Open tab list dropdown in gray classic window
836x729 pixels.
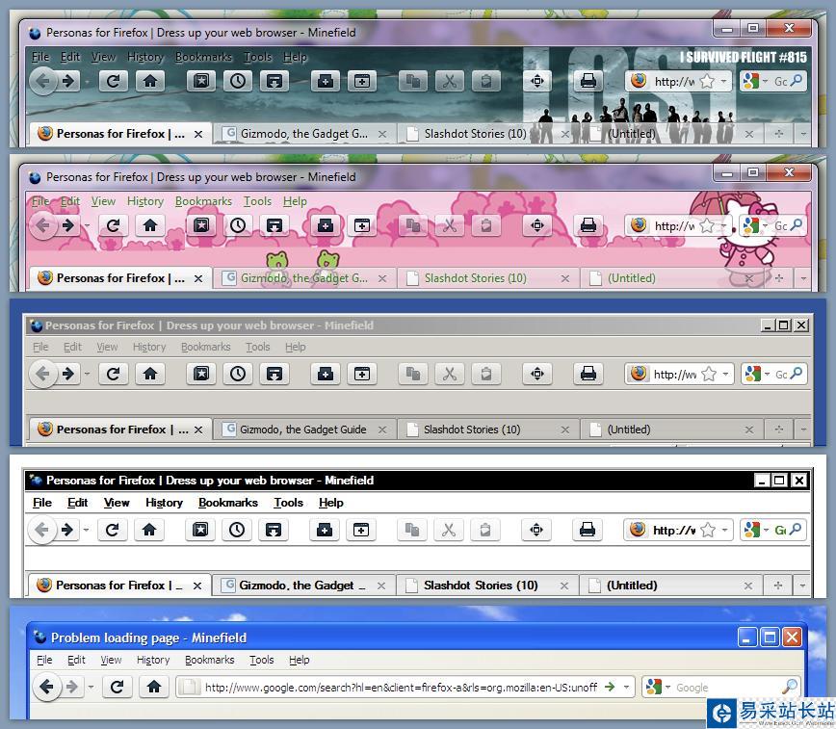(x=803, y=430)
